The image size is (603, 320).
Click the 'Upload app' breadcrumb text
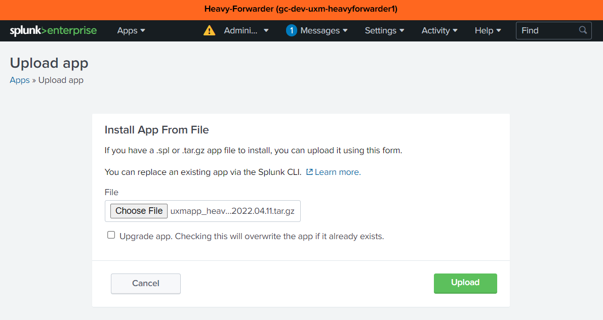click(x=61, y=80)
